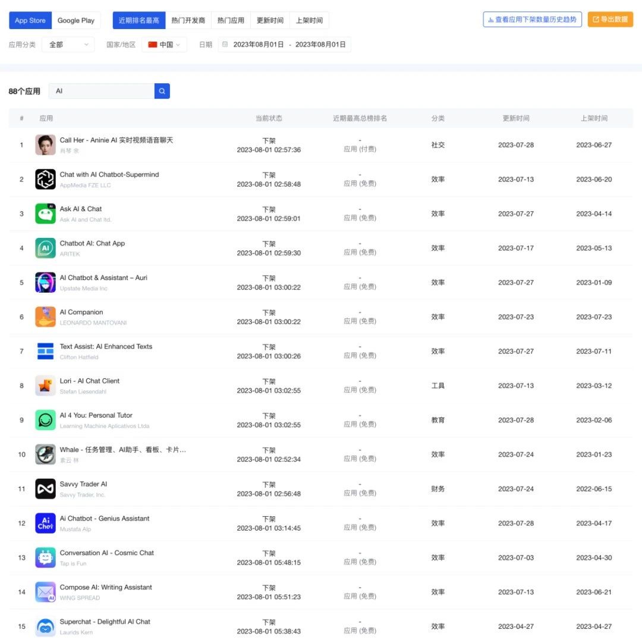The height and width of the screenshot is (643, 642).
Task: Click the Ask AI & Chat green icon
Action: pyautogui.click(x=46, y=214)
